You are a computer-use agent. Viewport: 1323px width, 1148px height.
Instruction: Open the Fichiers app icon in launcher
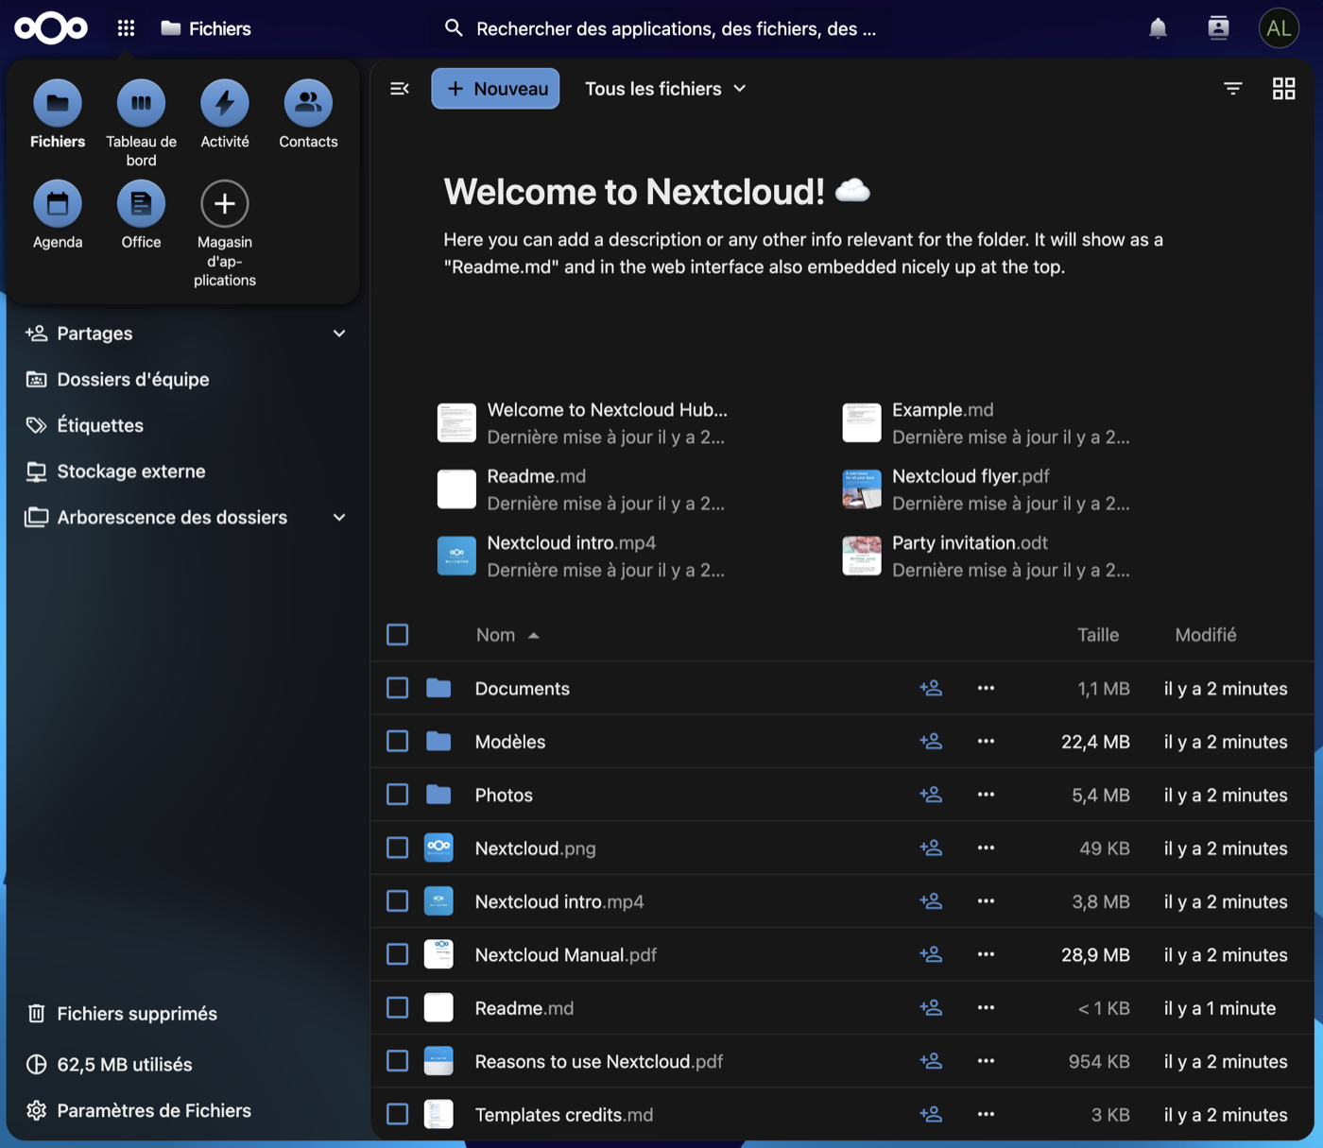coord(58,103)
